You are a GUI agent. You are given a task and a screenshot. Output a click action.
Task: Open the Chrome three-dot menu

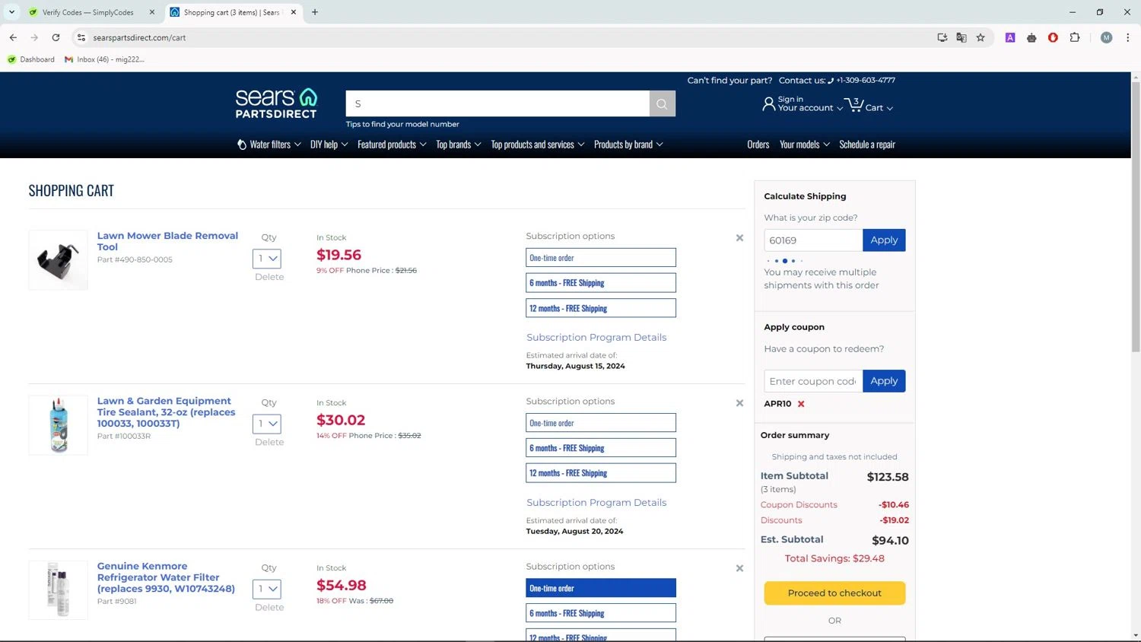[x=1128, y=37]
